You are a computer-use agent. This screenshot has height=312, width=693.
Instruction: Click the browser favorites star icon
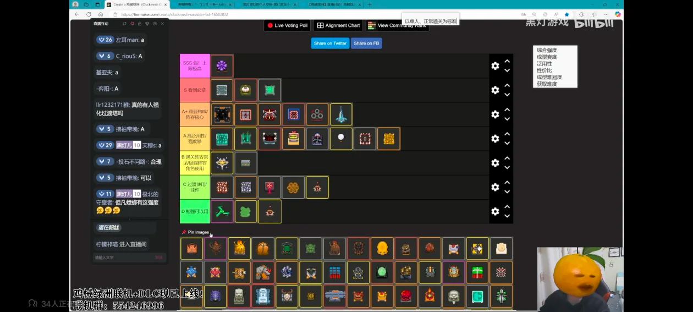(566, 14)
